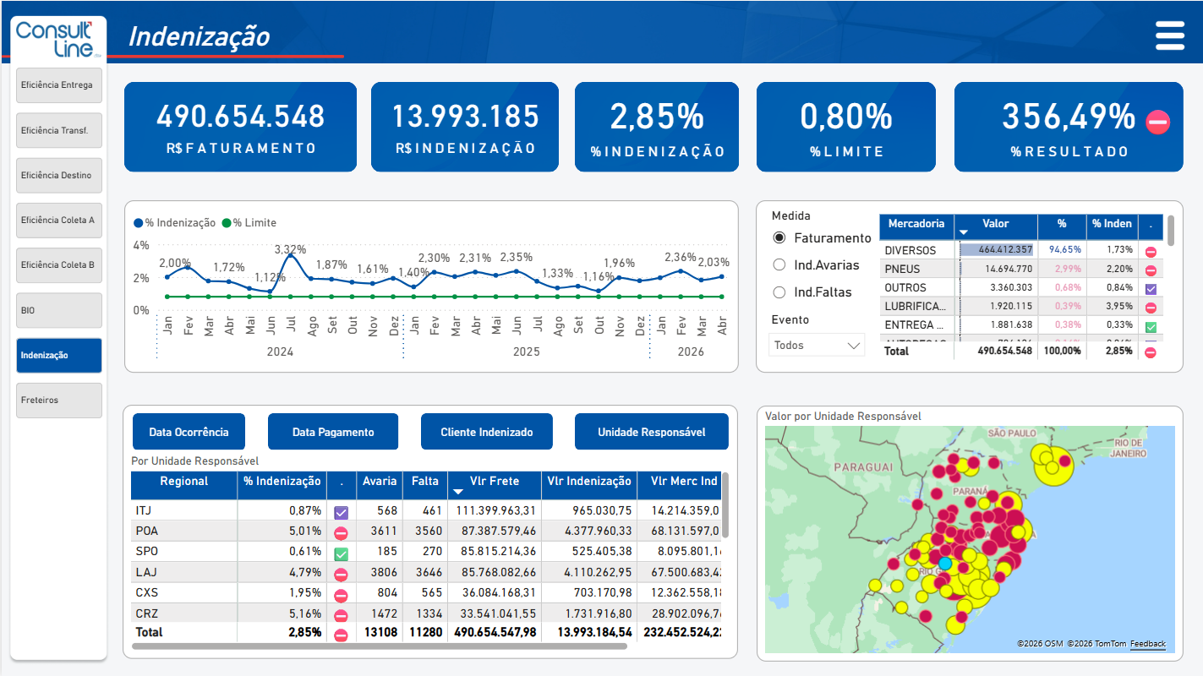Click green check icon in SPO row
1203x676 pixels.
tap(341, 554)
